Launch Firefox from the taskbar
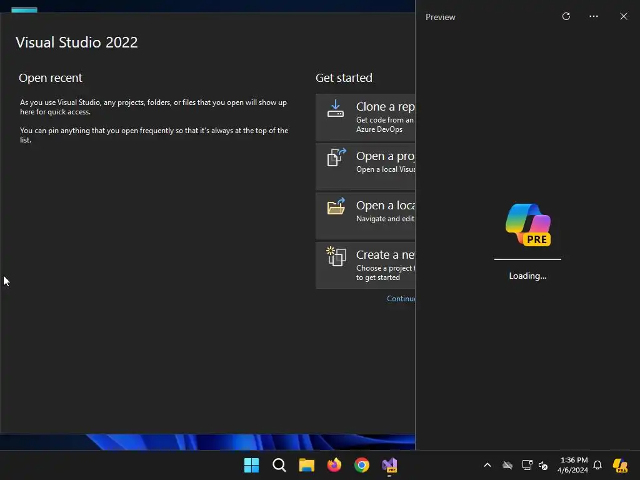 click(x=334, y=465)
